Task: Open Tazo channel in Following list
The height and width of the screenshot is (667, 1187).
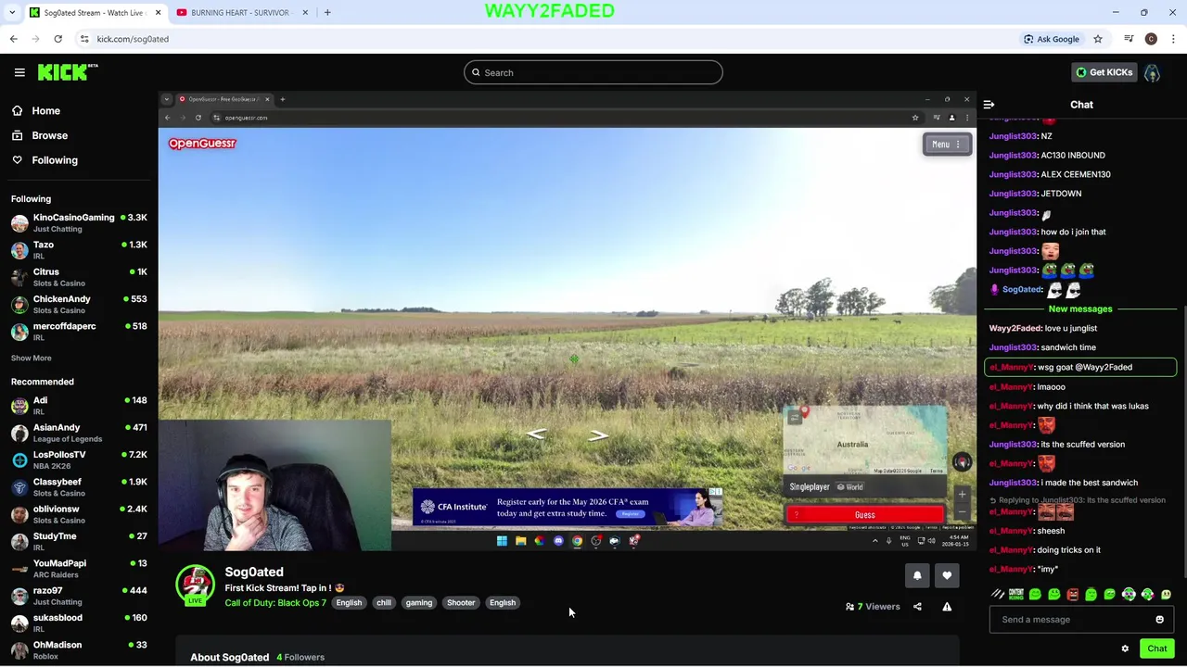Action: pos(79,250)
